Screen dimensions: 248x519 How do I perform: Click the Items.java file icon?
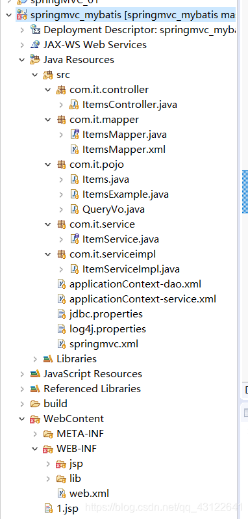click(75, 180)
